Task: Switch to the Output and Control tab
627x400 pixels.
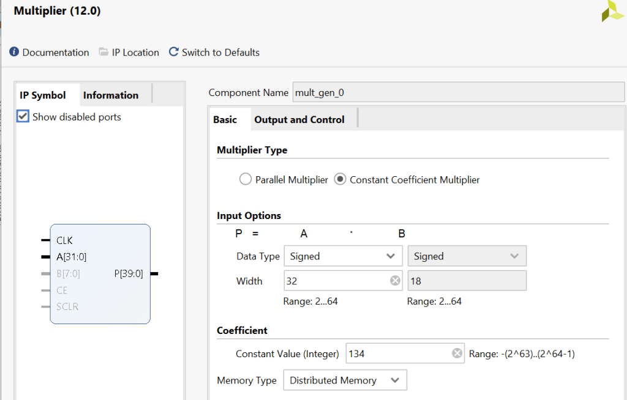Action: 299,120
